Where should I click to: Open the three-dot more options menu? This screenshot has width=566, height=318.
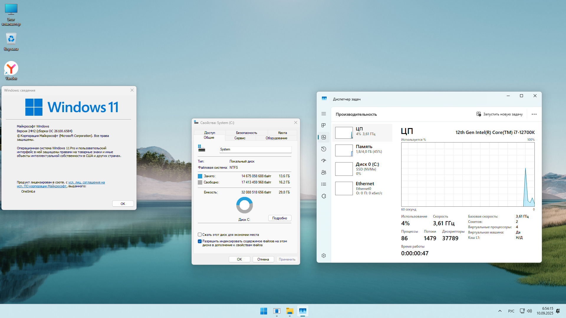(x=534, y=114)
